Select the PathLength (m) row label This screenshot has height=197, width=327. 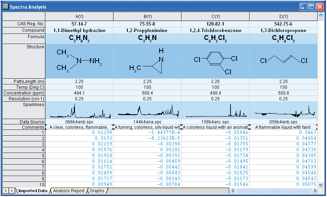24,82
